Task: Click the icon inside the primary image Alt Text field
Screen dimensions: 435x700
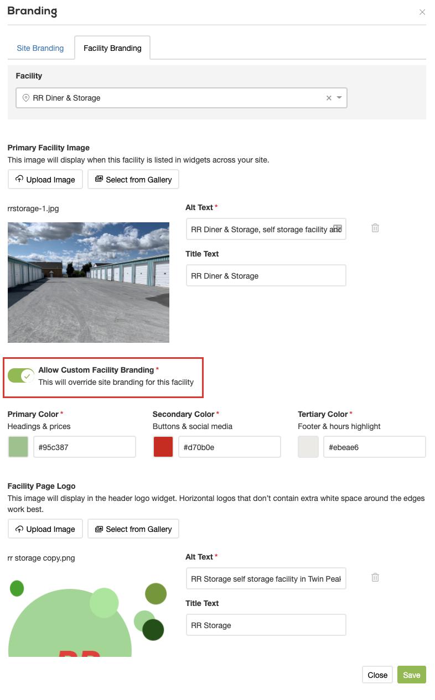Action: click(x=338, y=228)
